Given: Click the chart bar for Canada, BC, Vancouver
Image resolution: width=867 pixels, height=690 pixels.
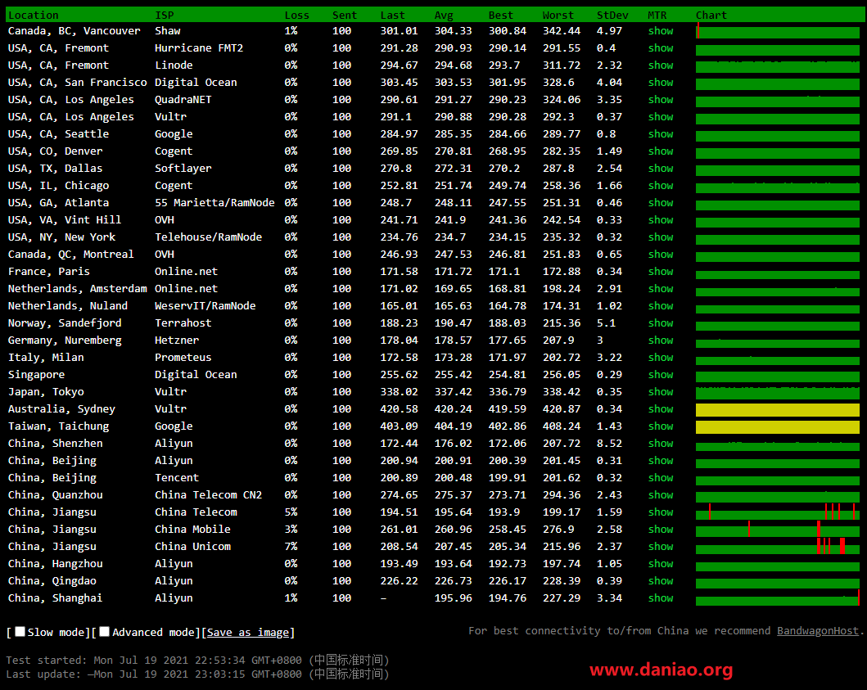Looking at the screenshot, I should (778, 32).
